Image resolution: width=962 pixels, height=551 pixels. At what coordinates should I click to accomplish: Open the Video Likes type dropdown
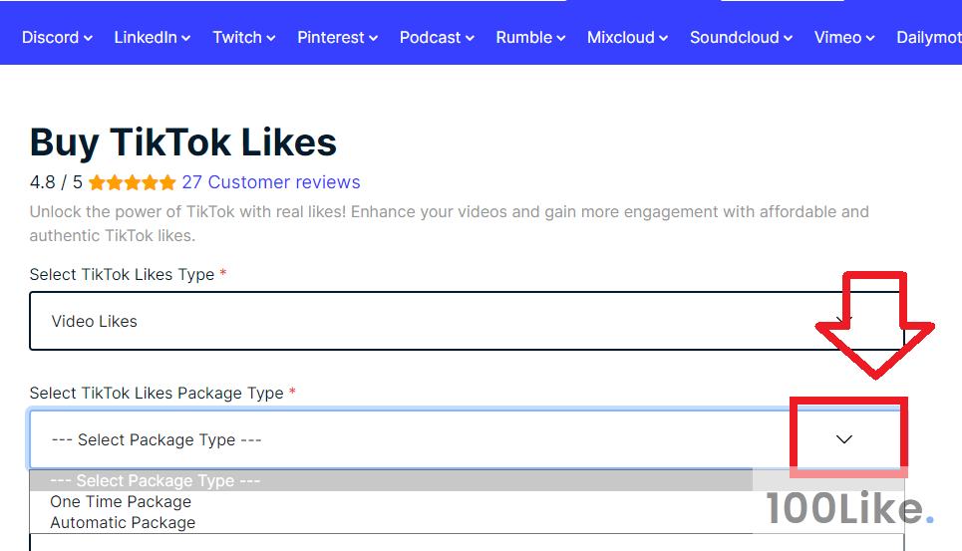click(467, 321)
